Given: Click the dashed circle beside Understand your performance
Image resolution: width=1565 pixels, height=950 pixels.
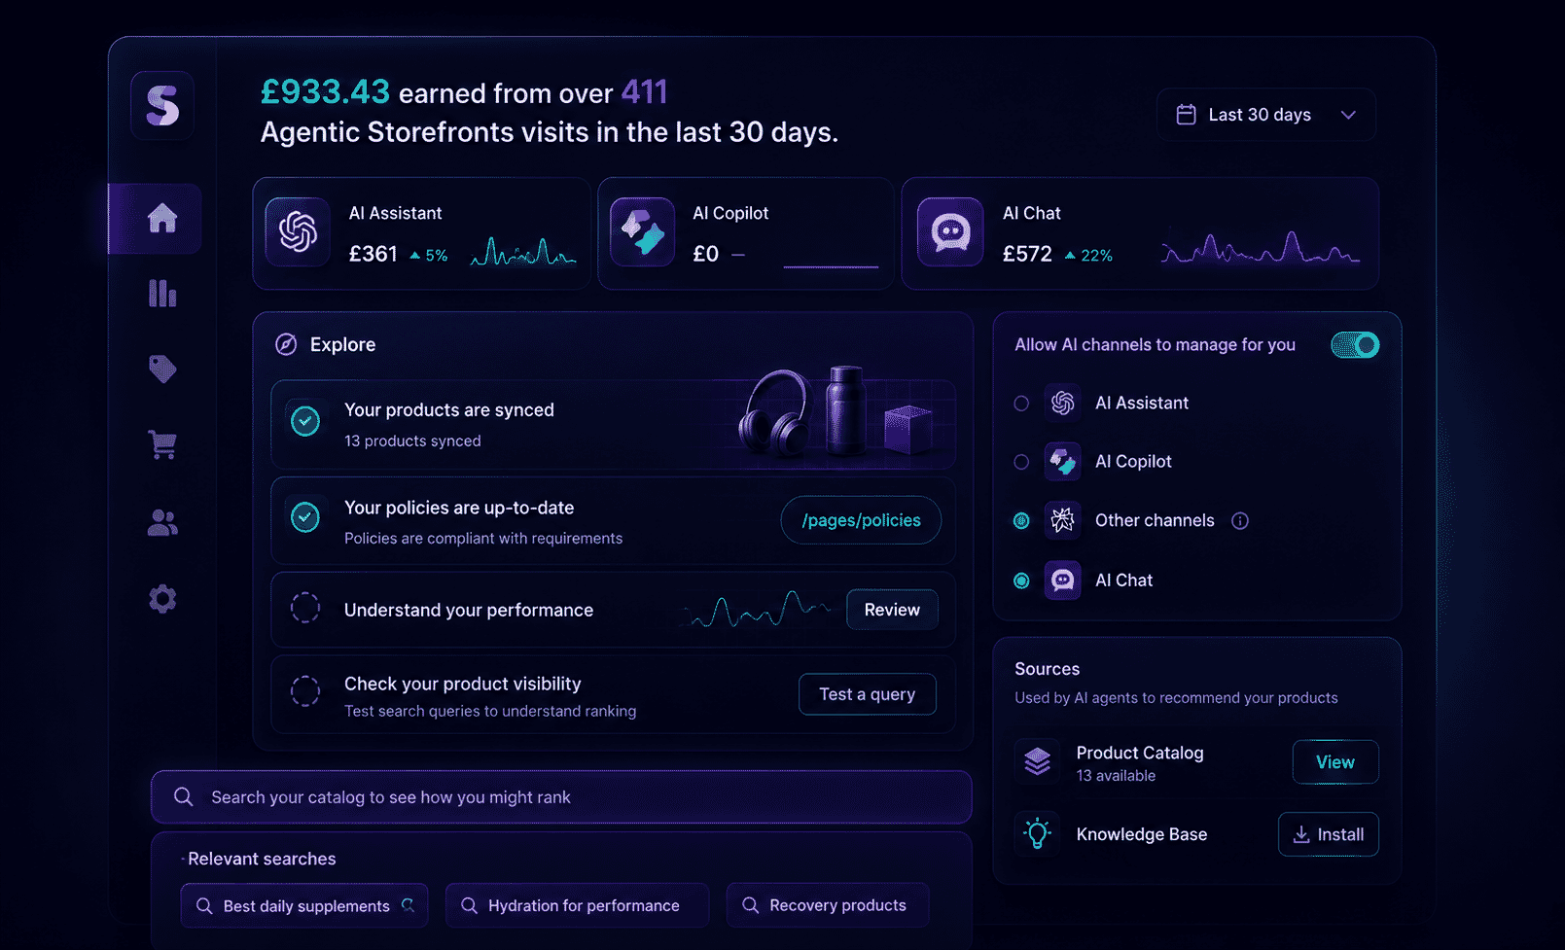Looking at the screenshot, I should [x=305, y=608].
